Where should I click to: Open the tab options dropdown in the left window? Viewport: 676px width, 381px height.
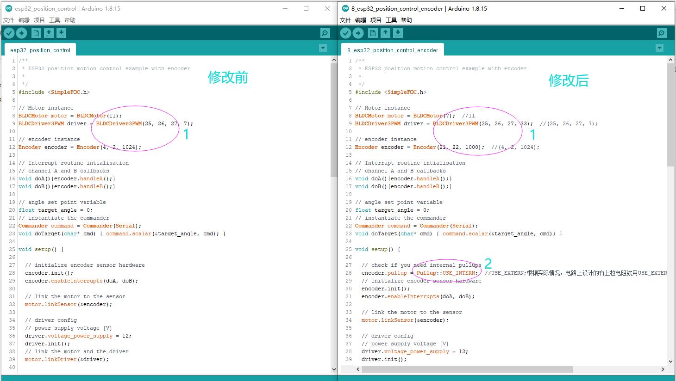(x=323, y=48)
